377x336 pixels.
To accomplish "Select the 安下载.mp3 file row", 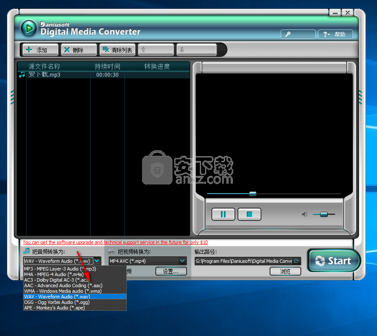I will point(45,75).
